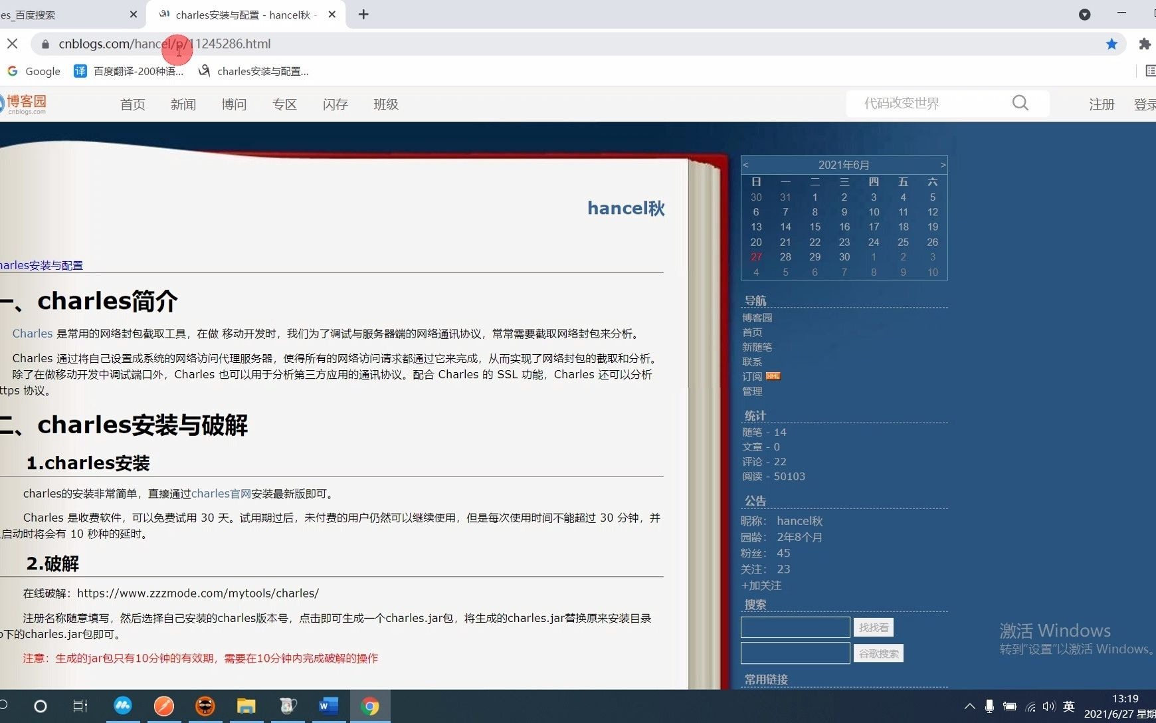Open Cortana circle on the taskbar
The width and height of the screenshot is (1156, 723).
coord(41,706)
